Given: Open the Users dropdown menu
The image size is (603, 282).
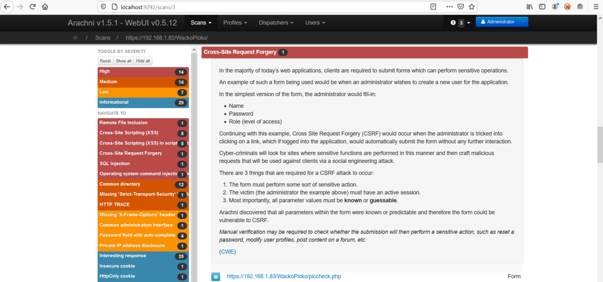Looking at the screenshot, I should pos(315,23).
